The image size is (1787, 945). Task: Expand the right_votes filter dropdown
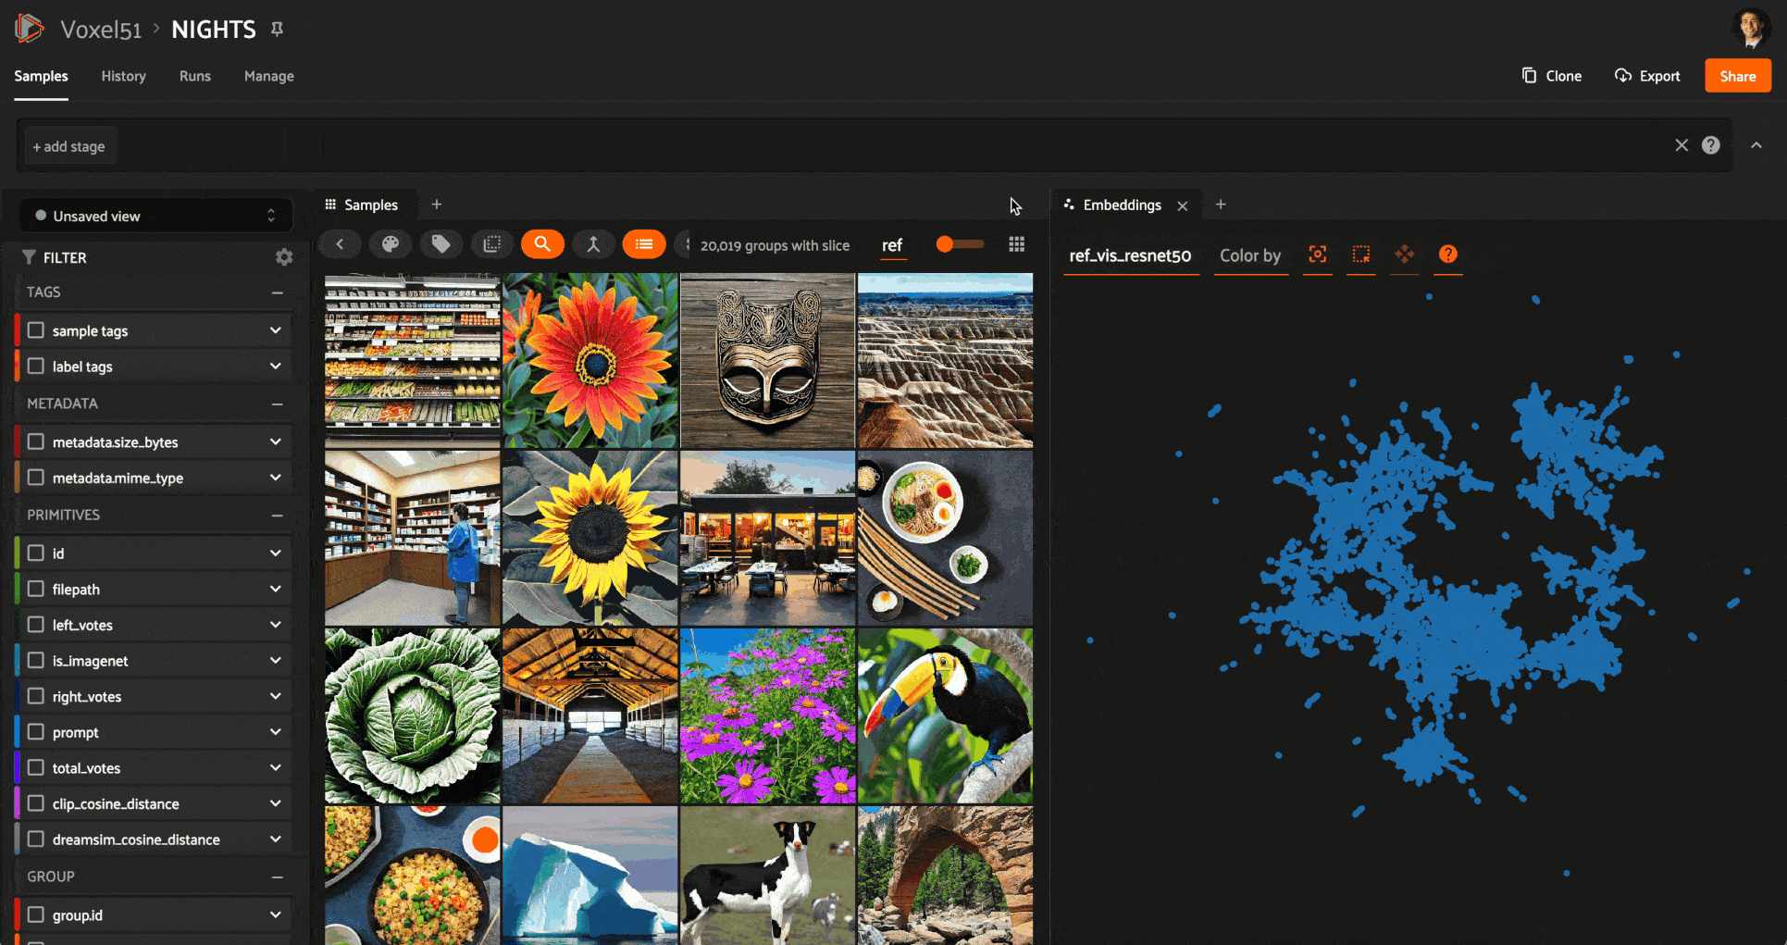coord(275,696)
